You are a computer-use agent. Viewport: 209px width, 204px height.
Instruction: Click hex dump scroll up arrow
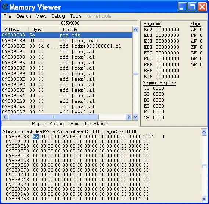(204, 132)
